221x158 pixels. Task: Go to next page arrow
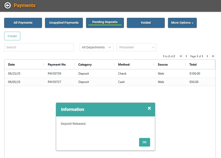[207, 56]
